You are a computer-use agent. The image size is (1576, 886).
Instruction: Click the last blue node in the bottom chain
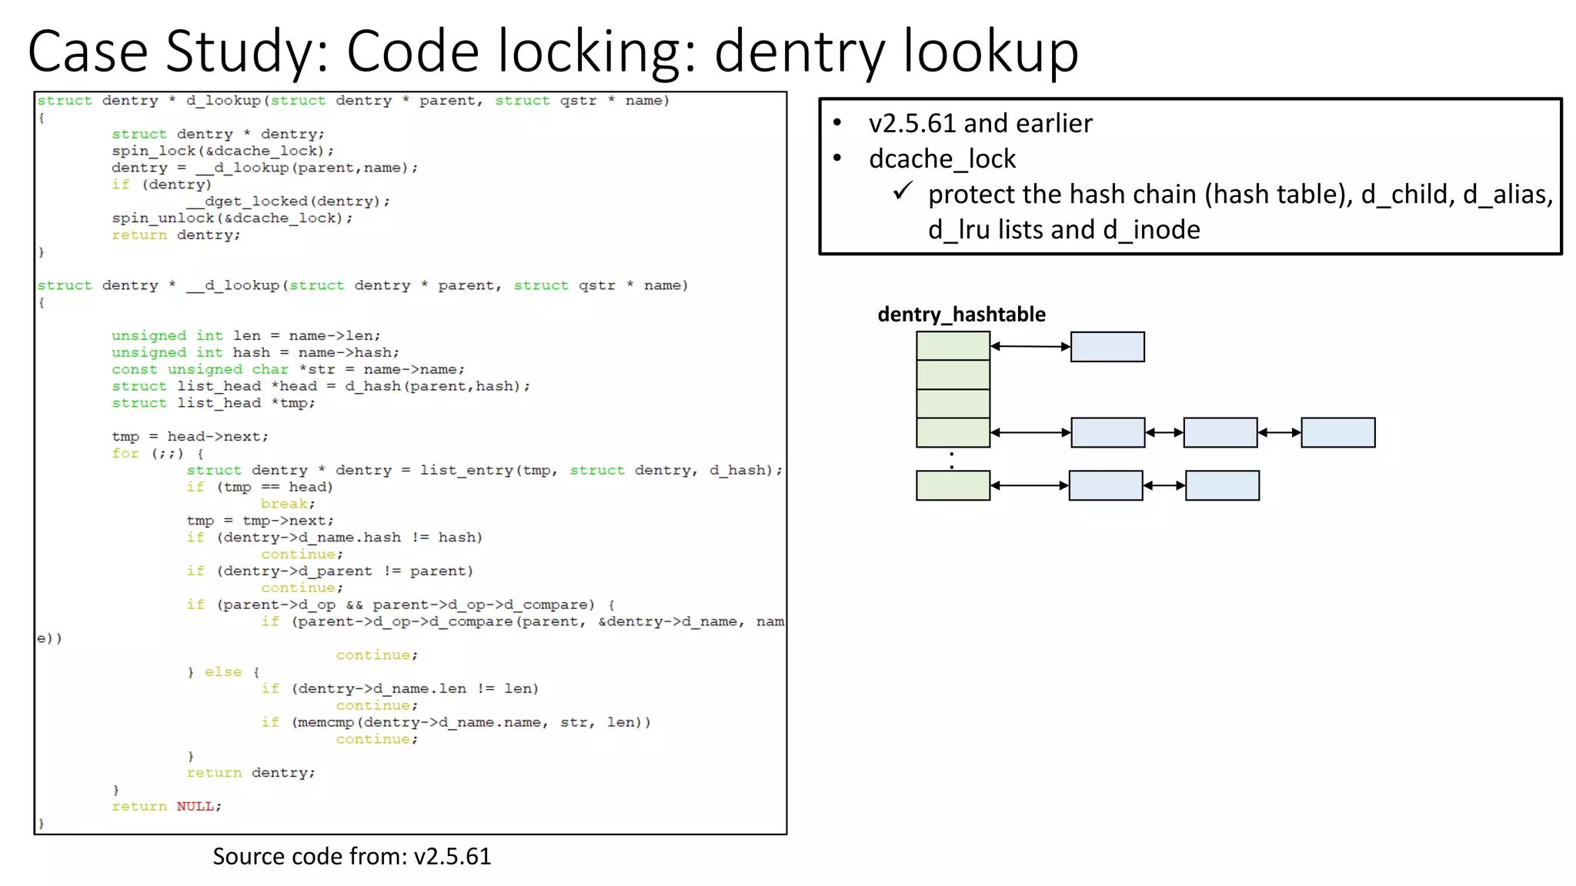1222,486
